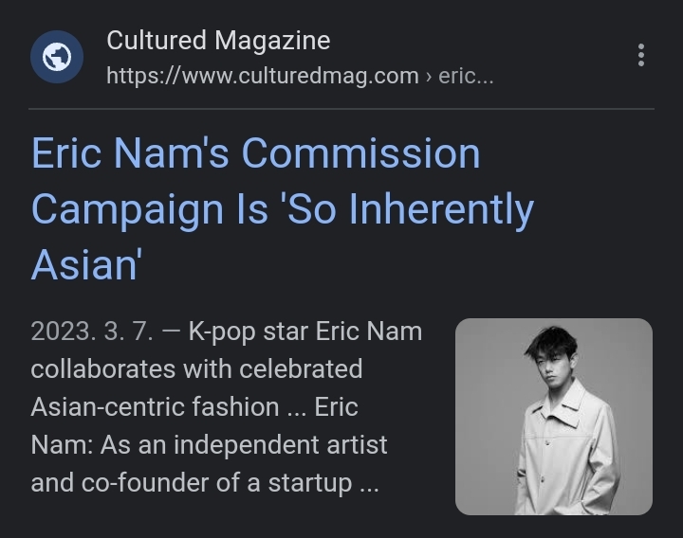The height and width of the screenshot is (538, 683).
Task: Open the three-dot more options menu
Action: pyautogui.click(x=641, y=55)
